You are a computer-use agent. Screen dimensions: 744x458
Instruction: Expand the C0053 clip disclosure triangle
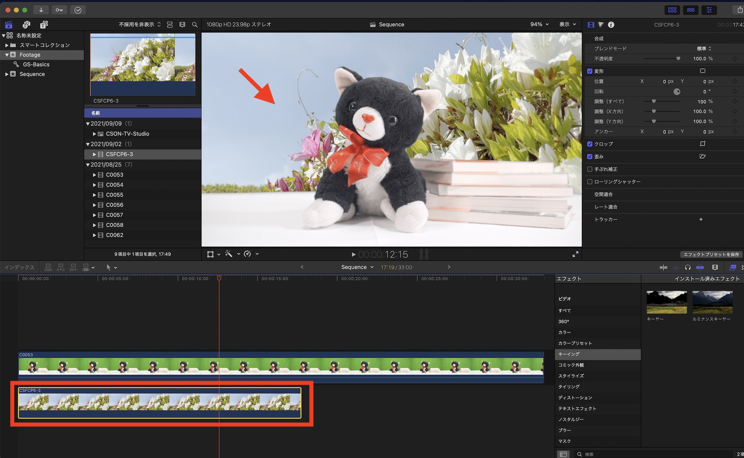click(94, 175)
